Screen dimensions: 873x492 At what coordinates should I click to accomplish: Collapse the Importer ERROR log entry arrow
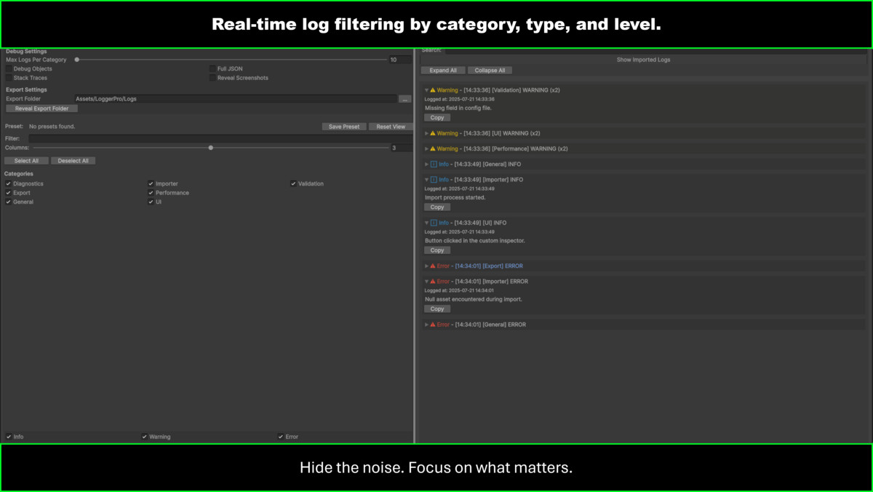(x=427, y=281)
